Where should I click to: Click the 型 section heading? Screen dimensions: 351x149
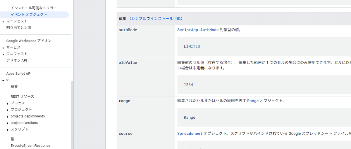coord(13,139)
